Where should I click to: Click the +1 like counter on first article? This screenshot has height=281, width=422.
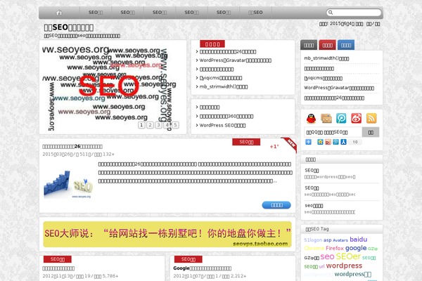(x=274, y=147)
